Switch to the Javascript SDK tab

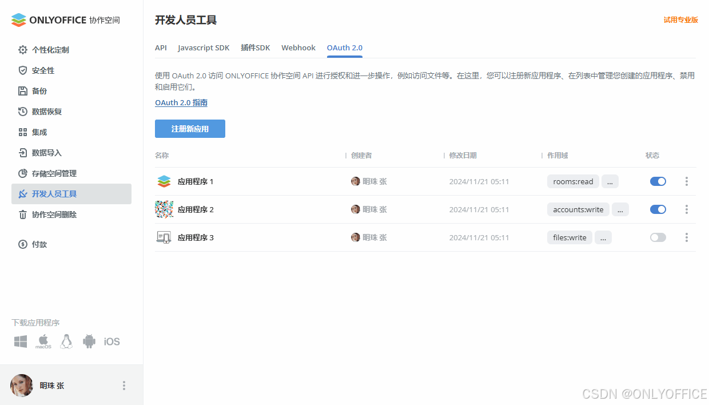click(204, 48)
